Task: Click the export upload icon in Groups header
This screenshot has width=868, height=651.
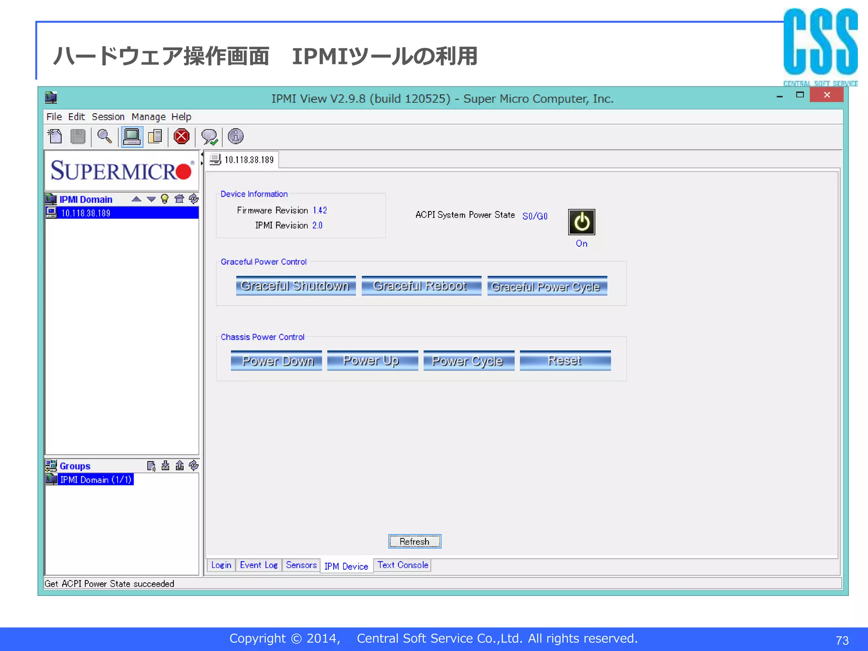Action: (180, 466)
